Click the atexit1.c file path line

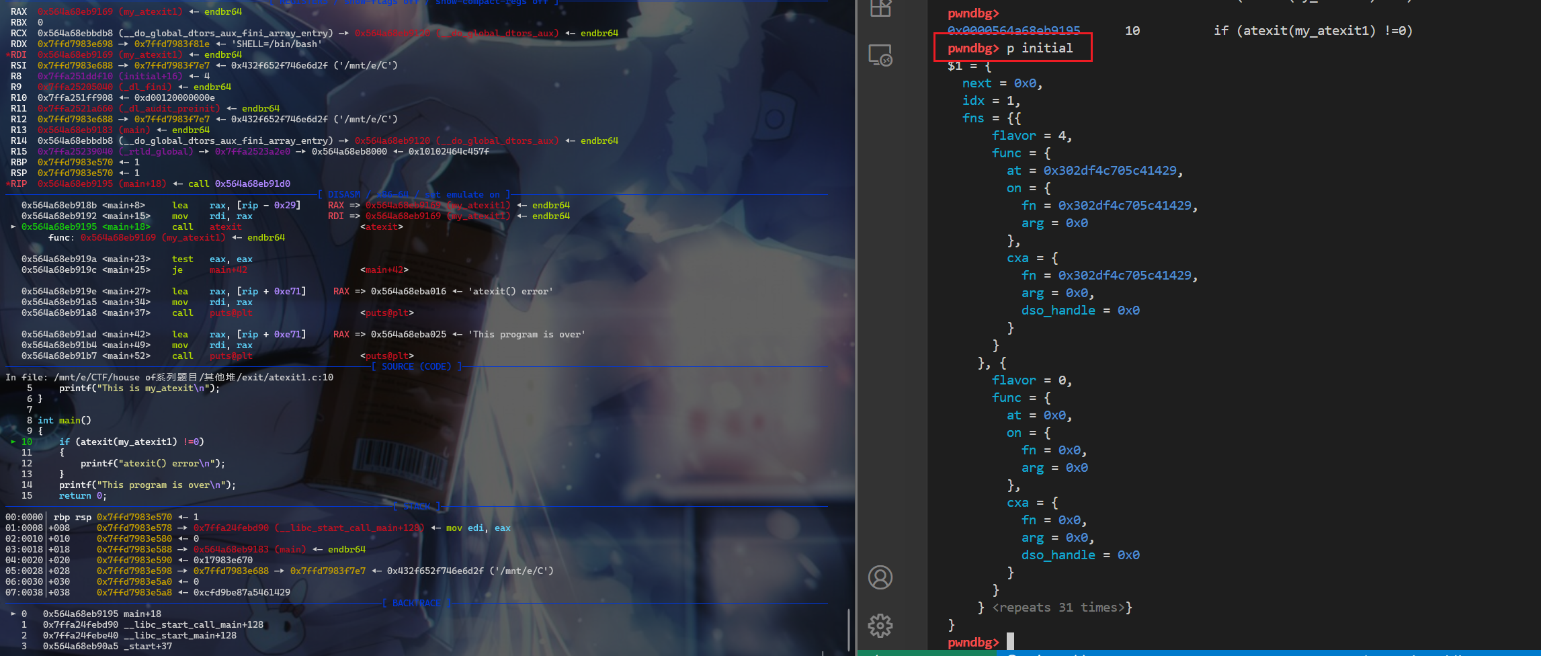169,377
